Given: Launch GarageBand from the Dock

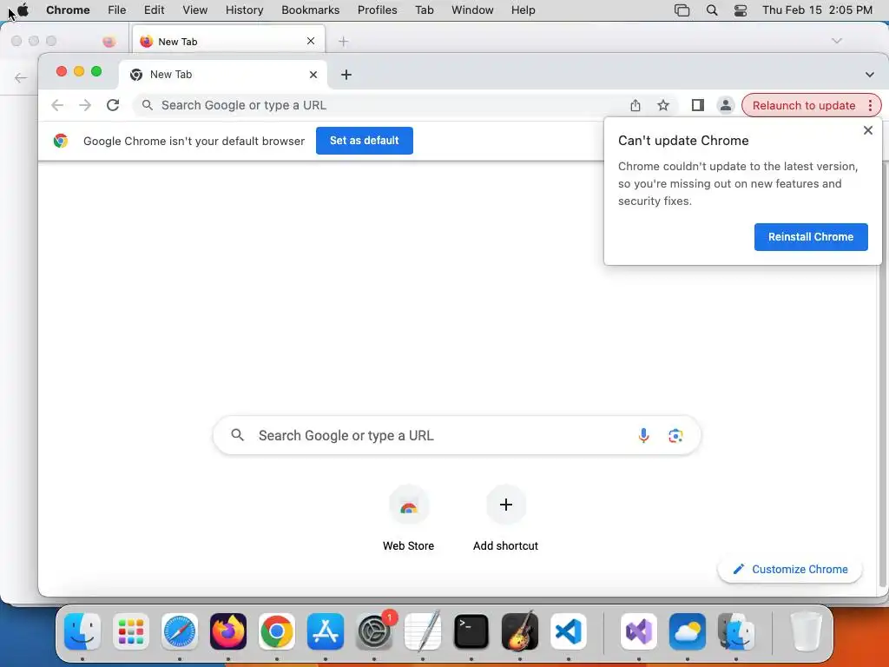Looking at the screenshot, I should pyautogui.click(x=520, y=631).
